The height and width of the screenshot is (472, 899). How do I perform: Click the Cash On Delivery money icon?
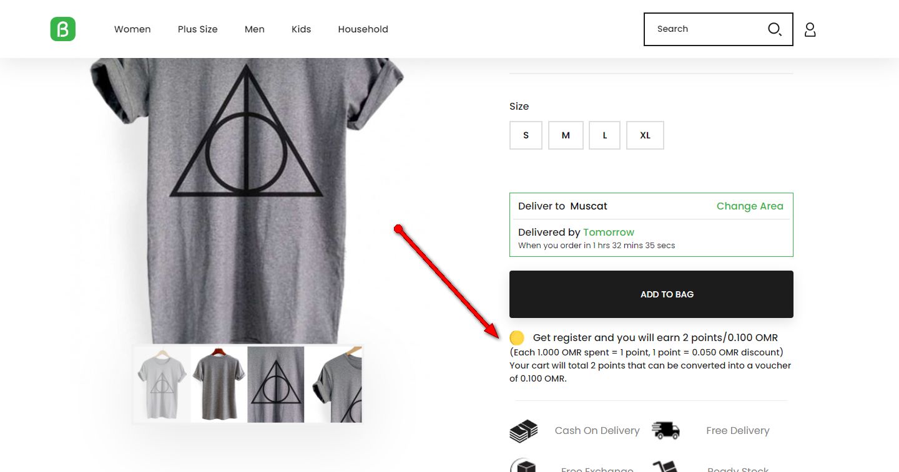(524, 431)
